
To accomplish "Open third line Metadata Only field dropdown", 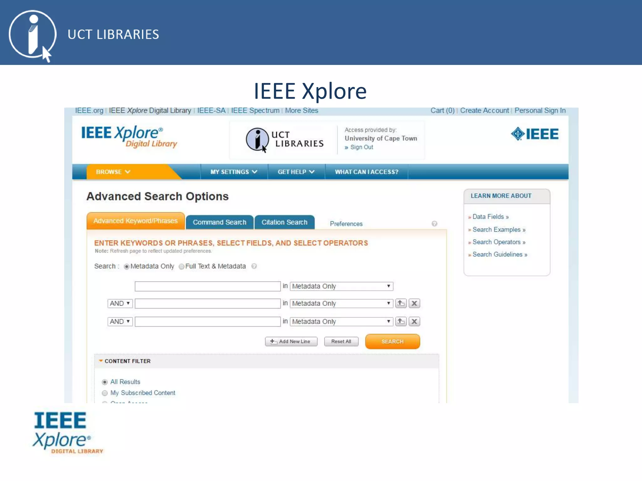I will (341, 322).
